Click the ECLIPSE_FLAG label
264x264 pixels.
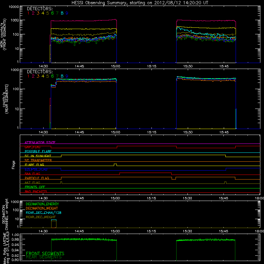click(x=36, y=169)
